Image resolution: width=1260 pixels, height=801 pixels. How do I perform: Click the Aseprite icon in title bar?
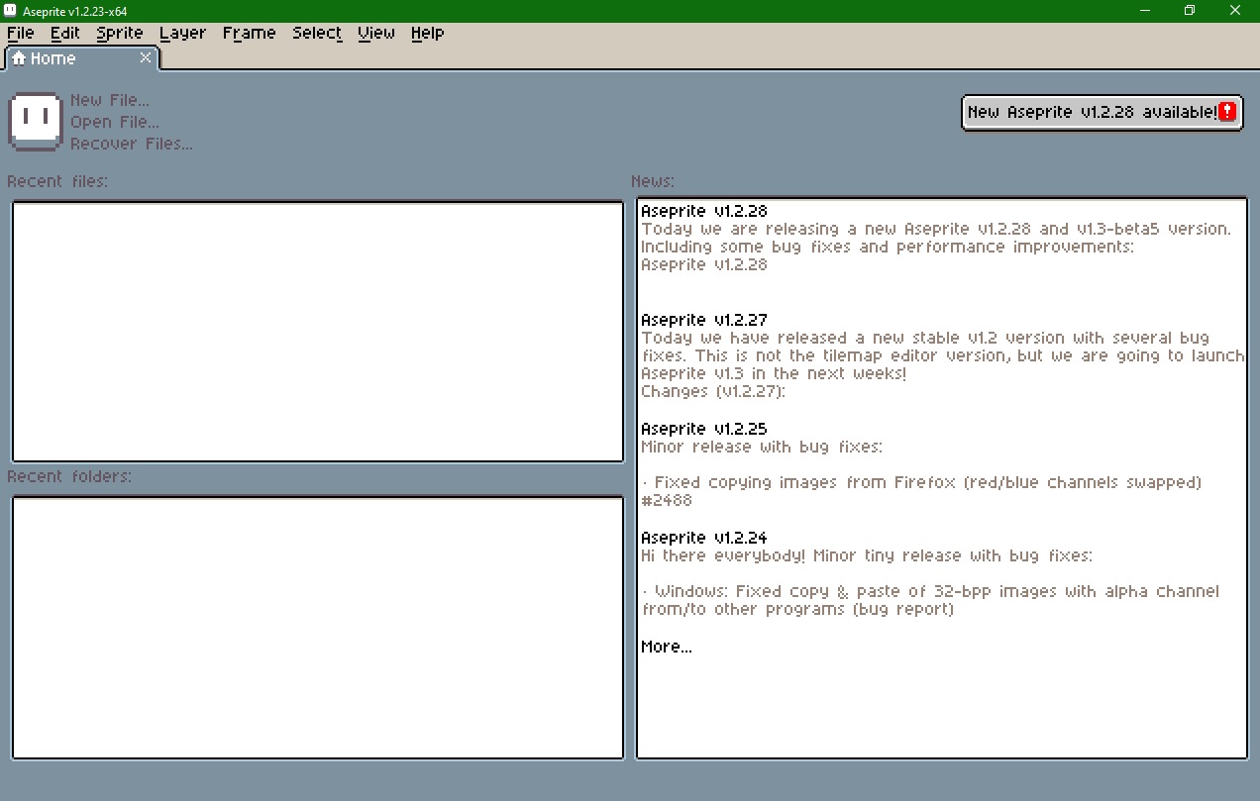10,11
